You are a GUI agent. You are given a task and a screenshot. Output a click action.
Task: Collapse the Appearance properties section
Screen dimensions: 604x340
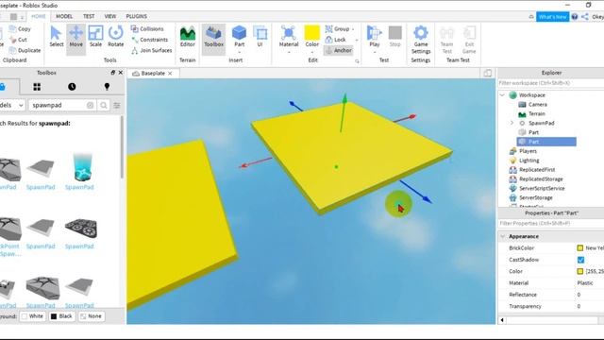pos(503,236)
